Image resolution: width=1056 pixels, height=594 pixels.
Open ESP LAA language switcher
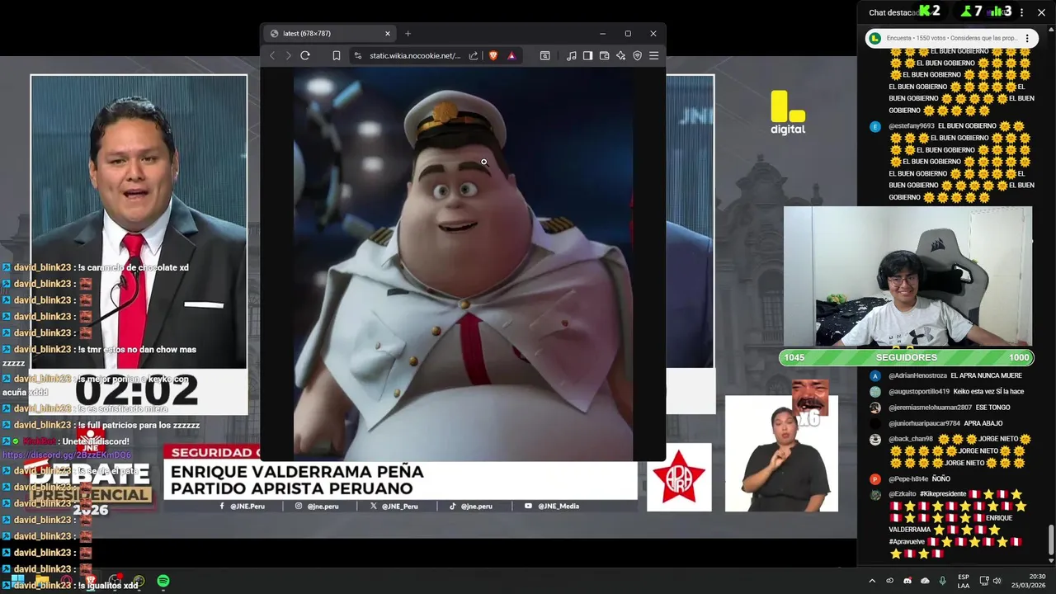point(964,581)
